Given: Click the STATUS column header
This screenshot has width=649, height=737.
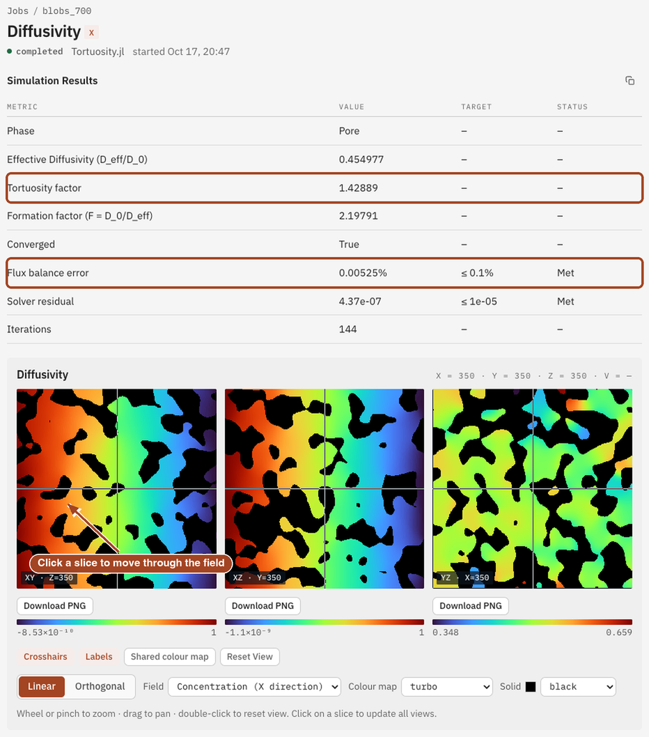Looking at the screenshot, I should click(572, 107).
